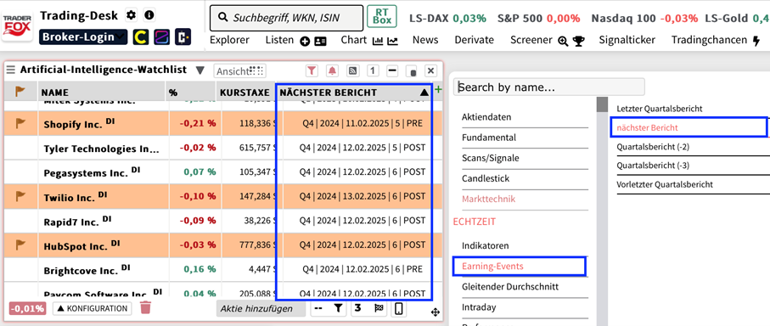Open the Candlestick category
Viewport: 770px width, 326px height.
[x=486, y=179]
